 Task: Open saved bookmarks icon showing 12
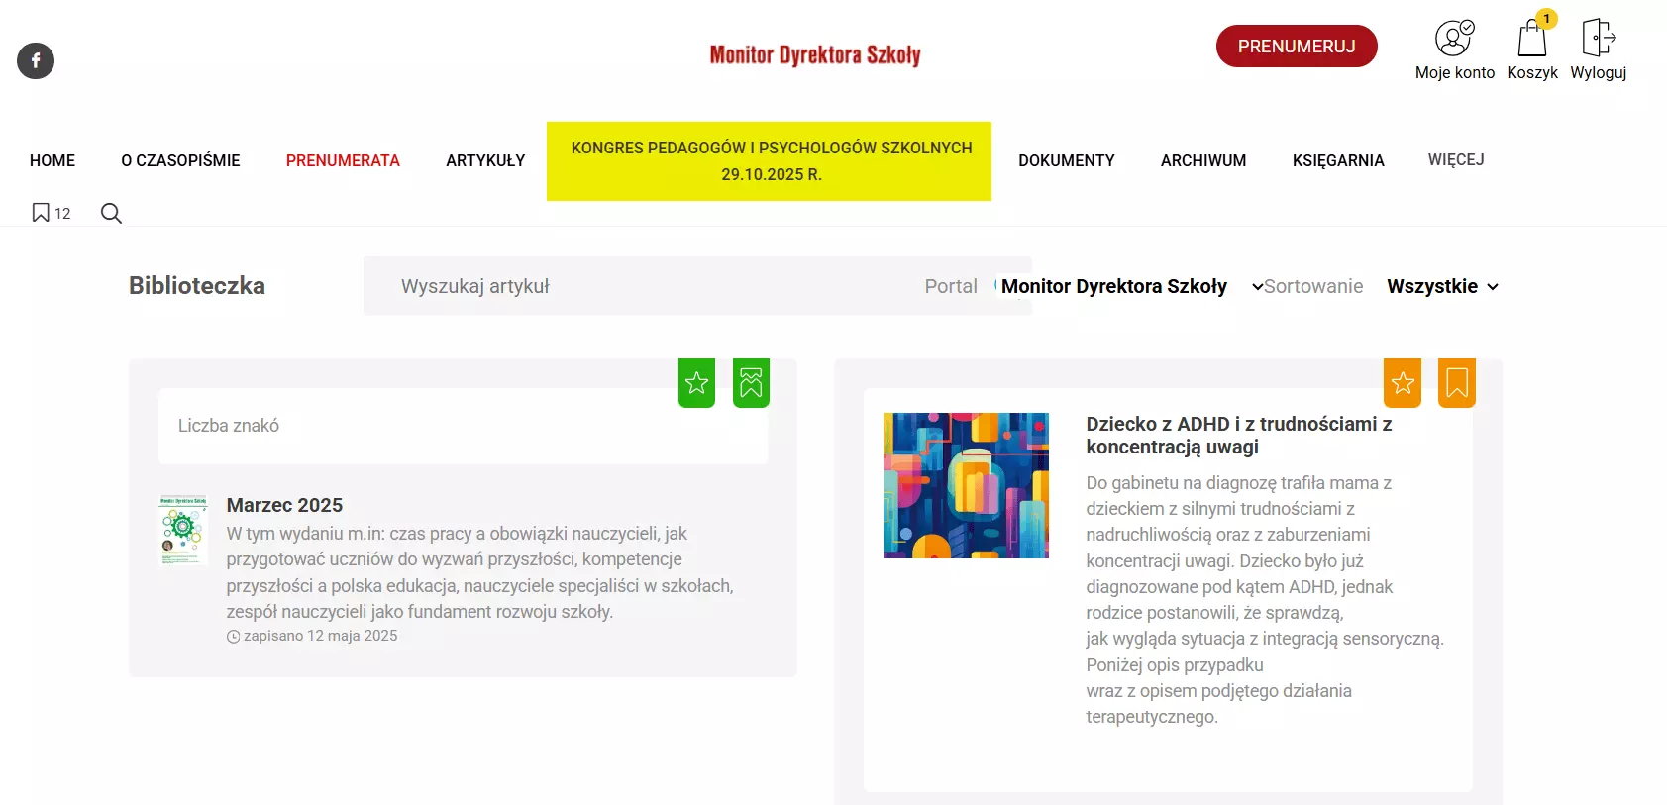tap(52, 213)
